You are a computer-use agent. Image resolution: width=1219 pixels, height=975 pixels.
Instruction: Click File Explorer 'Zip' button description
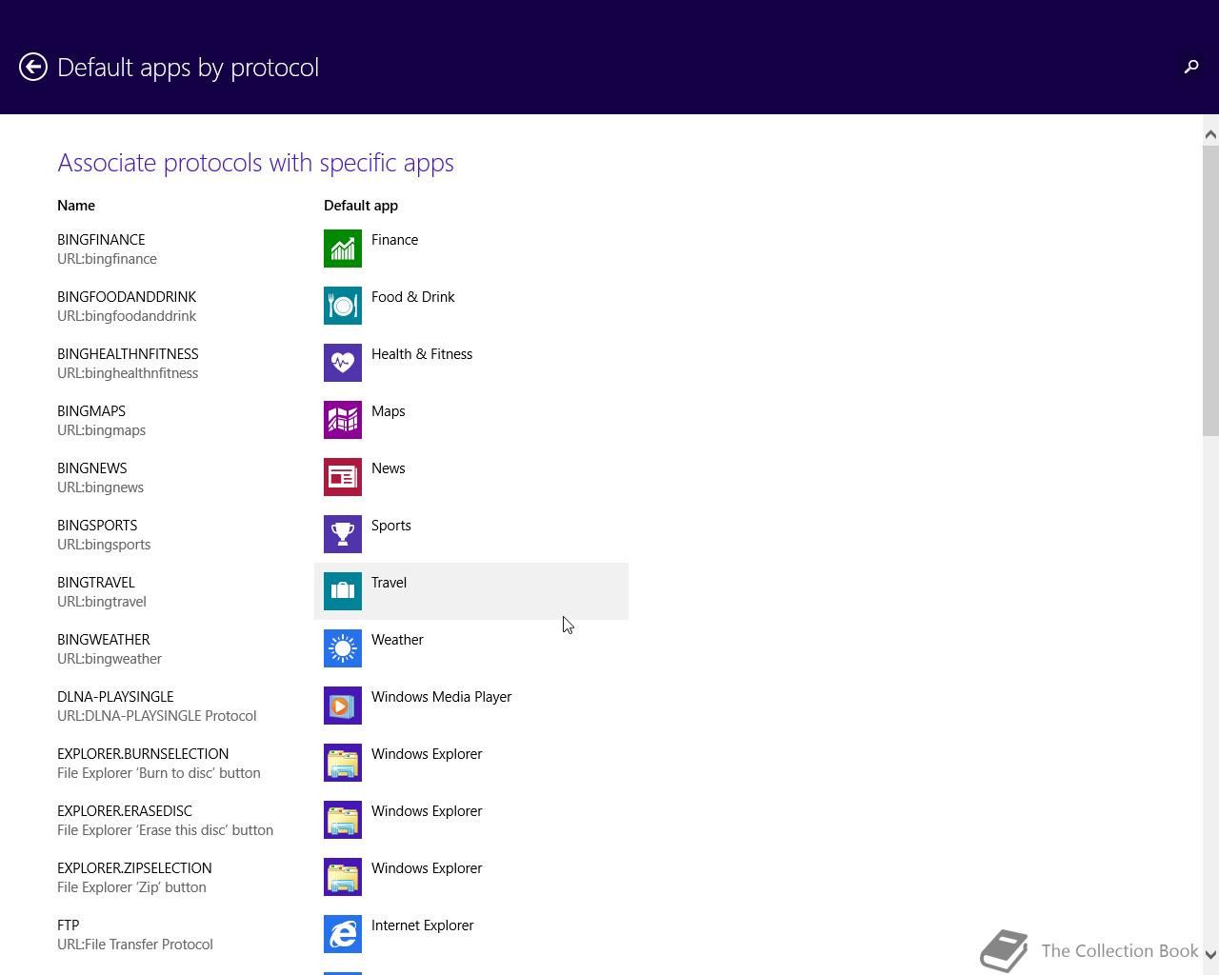click(x=131, y=887)
